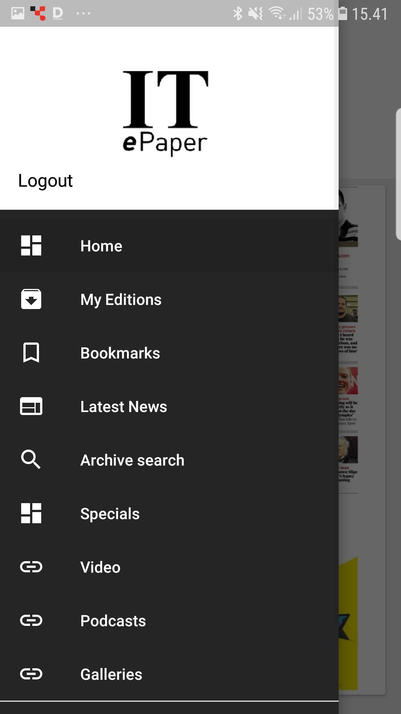Screen dimensions: 401x714
Task: Log out using the Logout button
Action: (x=45, y=181)
